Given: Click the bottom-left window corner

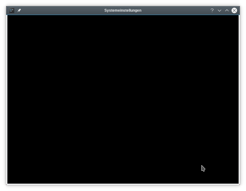Looking at the screenshot, I should 6,184.
